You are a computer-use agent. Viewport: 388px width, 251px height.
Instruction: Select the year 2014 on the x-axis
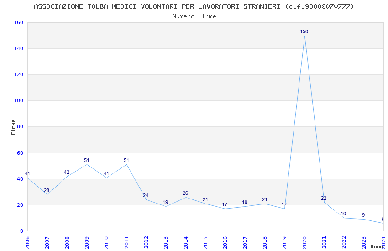[x=186, y=243]
